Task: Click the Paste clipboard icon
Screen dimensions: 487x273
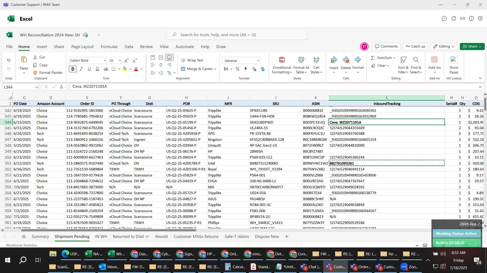Action: [x=24, y=60]
